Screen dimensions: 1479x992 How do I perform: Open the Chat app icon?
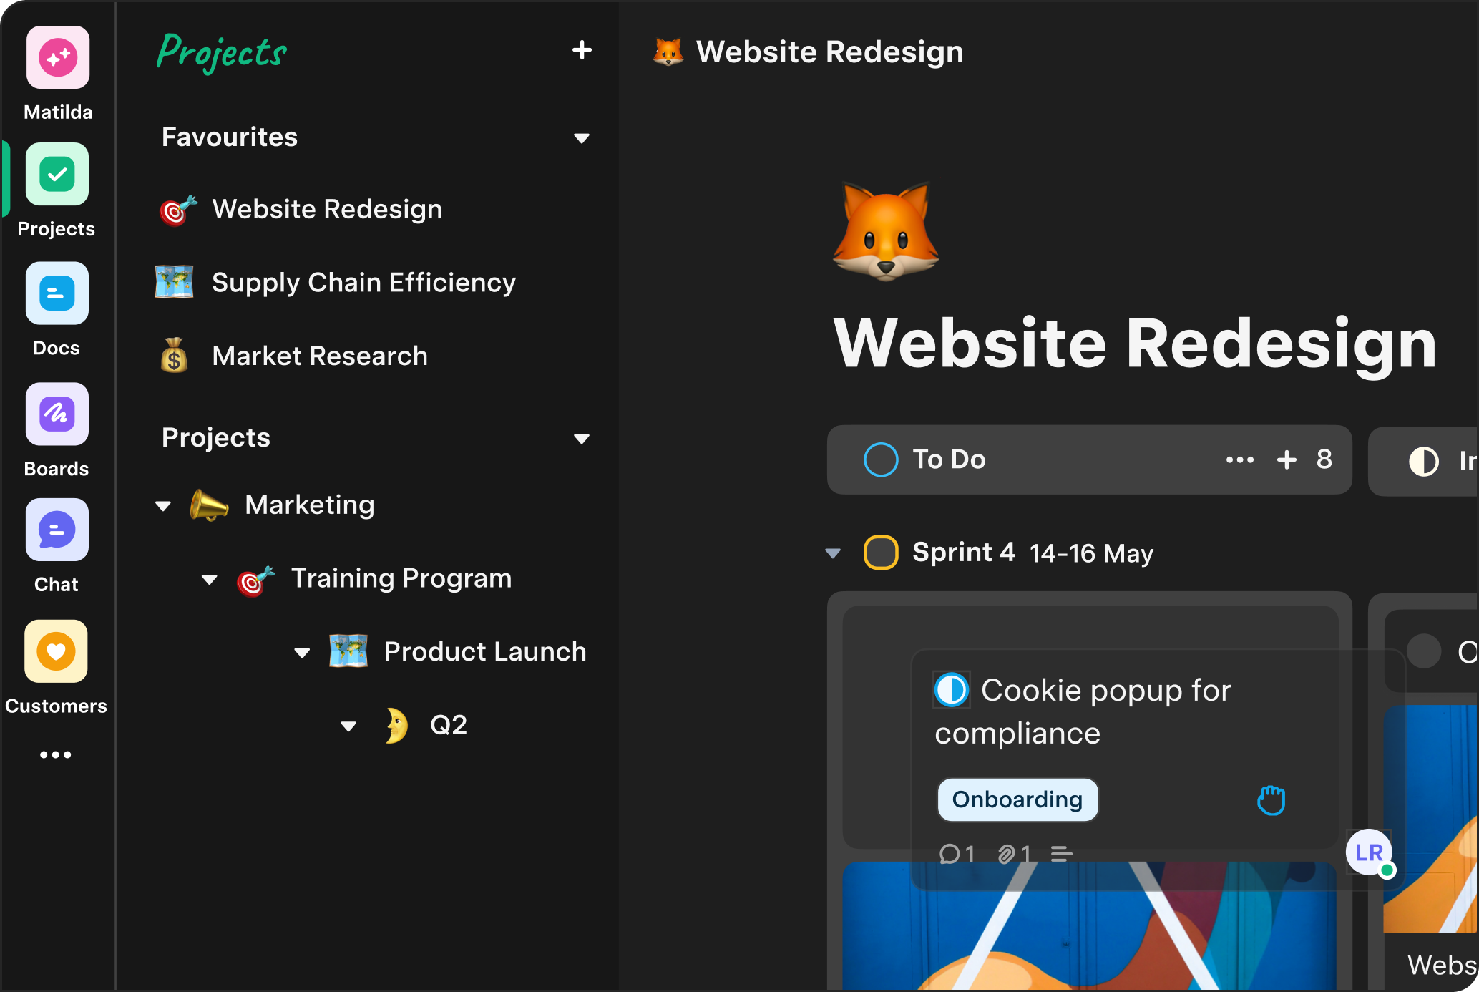(57, 530)
